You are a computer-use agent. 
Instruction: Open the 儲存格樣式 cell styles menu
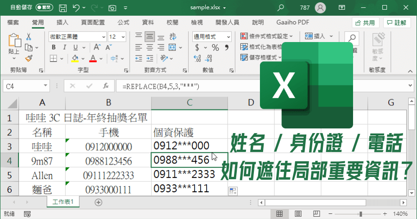[261, 57]
